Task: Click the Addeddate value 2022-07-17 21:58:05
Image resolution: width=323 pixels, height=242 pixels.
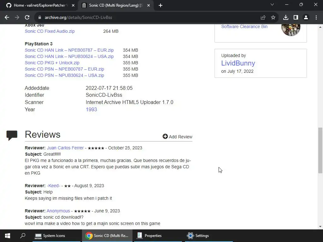Action: [x=109, y=88]
